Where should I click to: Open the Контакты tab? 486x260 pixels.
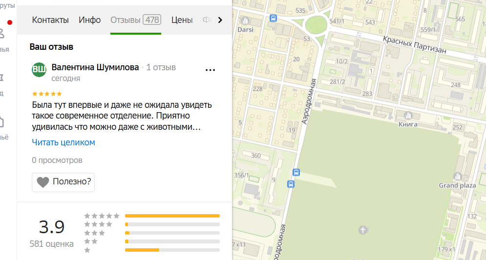point(50,20)
